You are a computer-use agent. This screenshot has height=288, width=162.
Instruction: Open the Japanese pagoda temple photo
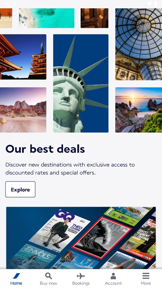23,57
